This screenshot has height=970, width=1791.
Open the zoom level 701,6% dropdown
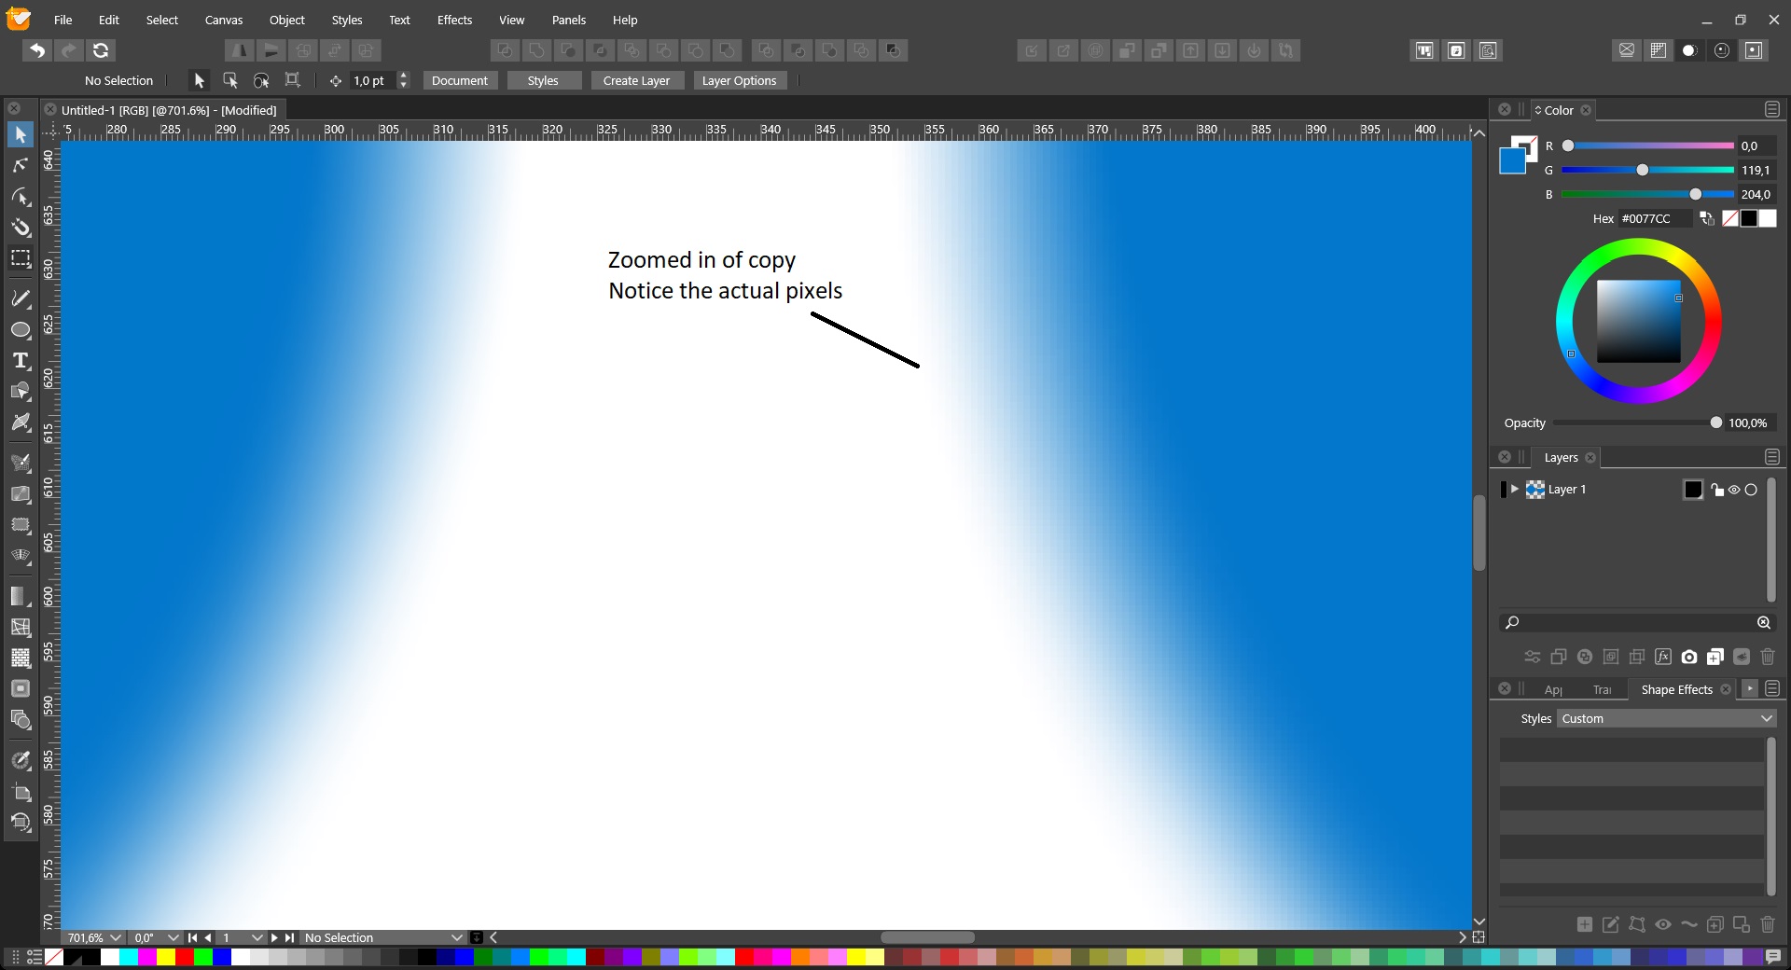pos(117,937)
